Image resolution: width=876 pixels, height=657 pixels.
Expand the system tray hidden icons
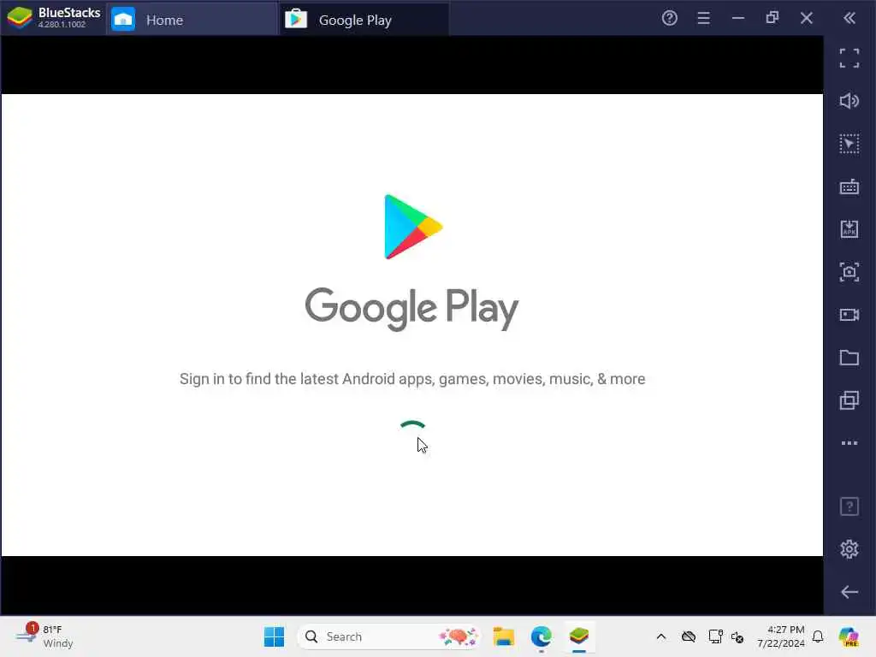tap(661, 636)
